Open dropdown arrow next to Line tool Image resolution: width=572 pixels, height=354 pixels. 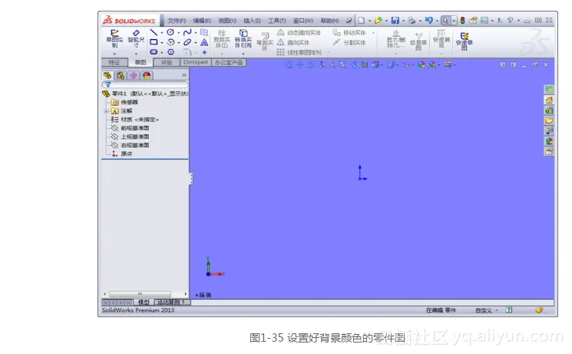[161, 33]
